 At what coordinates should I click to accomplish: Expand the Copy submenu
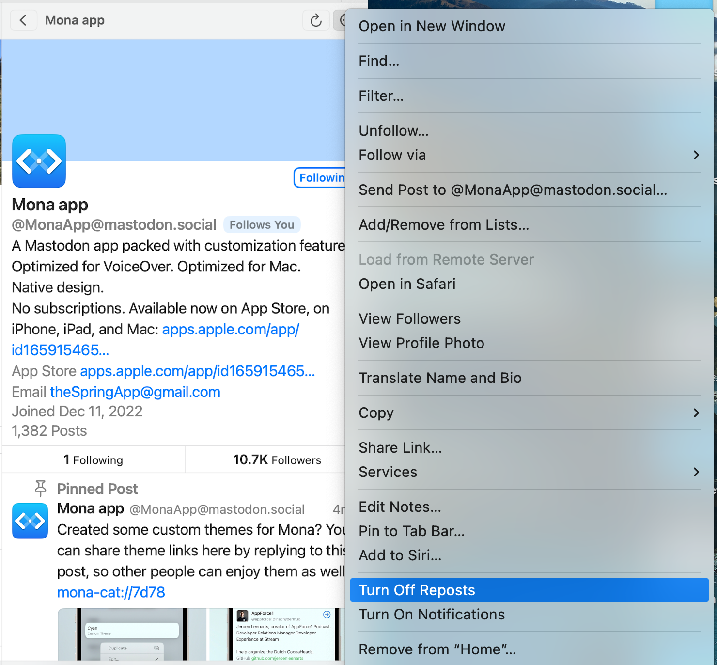coord(530,413)
